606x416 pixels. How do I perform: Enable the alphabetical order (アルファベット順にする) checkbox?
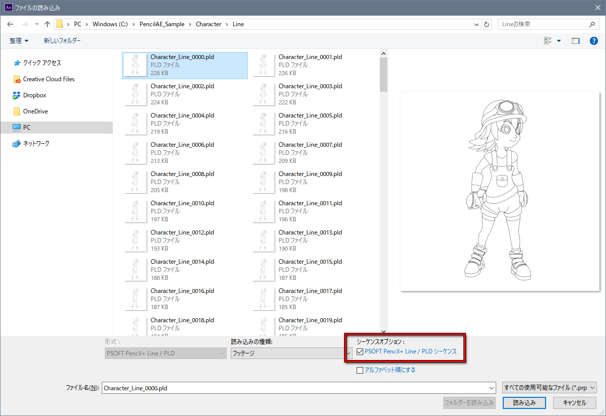coord(360,370)
